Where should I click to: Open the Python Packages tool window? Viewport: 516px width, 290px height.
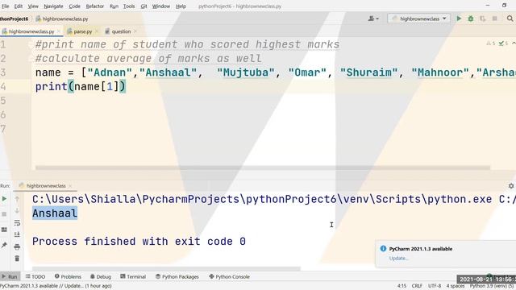[x=177, y=276]
